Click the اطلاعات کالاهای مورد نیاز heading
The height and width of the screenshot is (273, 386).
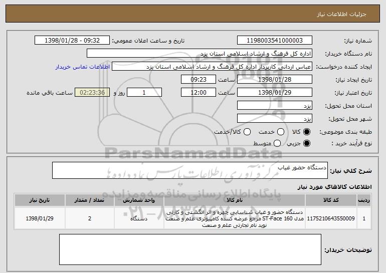tap(334, 187)
